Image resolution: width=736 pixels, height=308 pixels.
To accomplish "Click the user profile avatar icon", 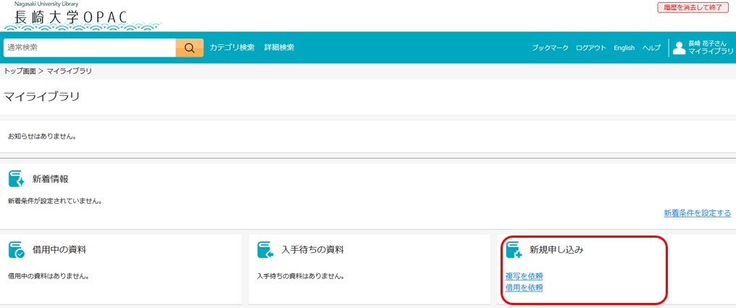I will (x=679, y=48).
